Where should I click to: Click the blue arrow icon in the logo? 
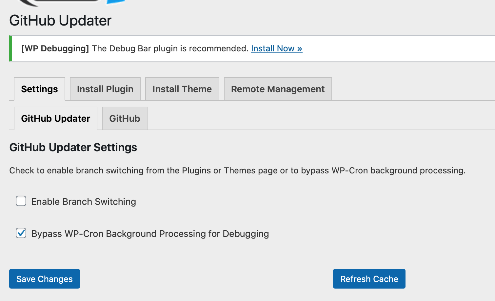click(x=115, y=3)
